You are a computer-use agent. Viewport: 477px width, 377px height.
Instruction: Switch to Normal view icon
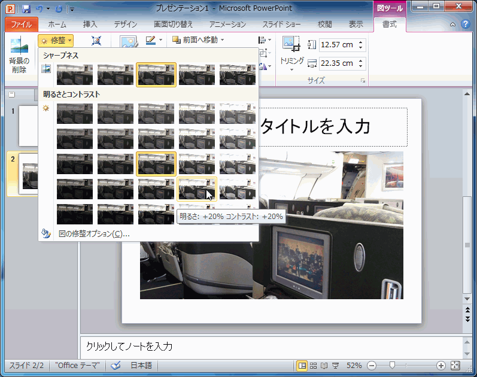(302, 366)
